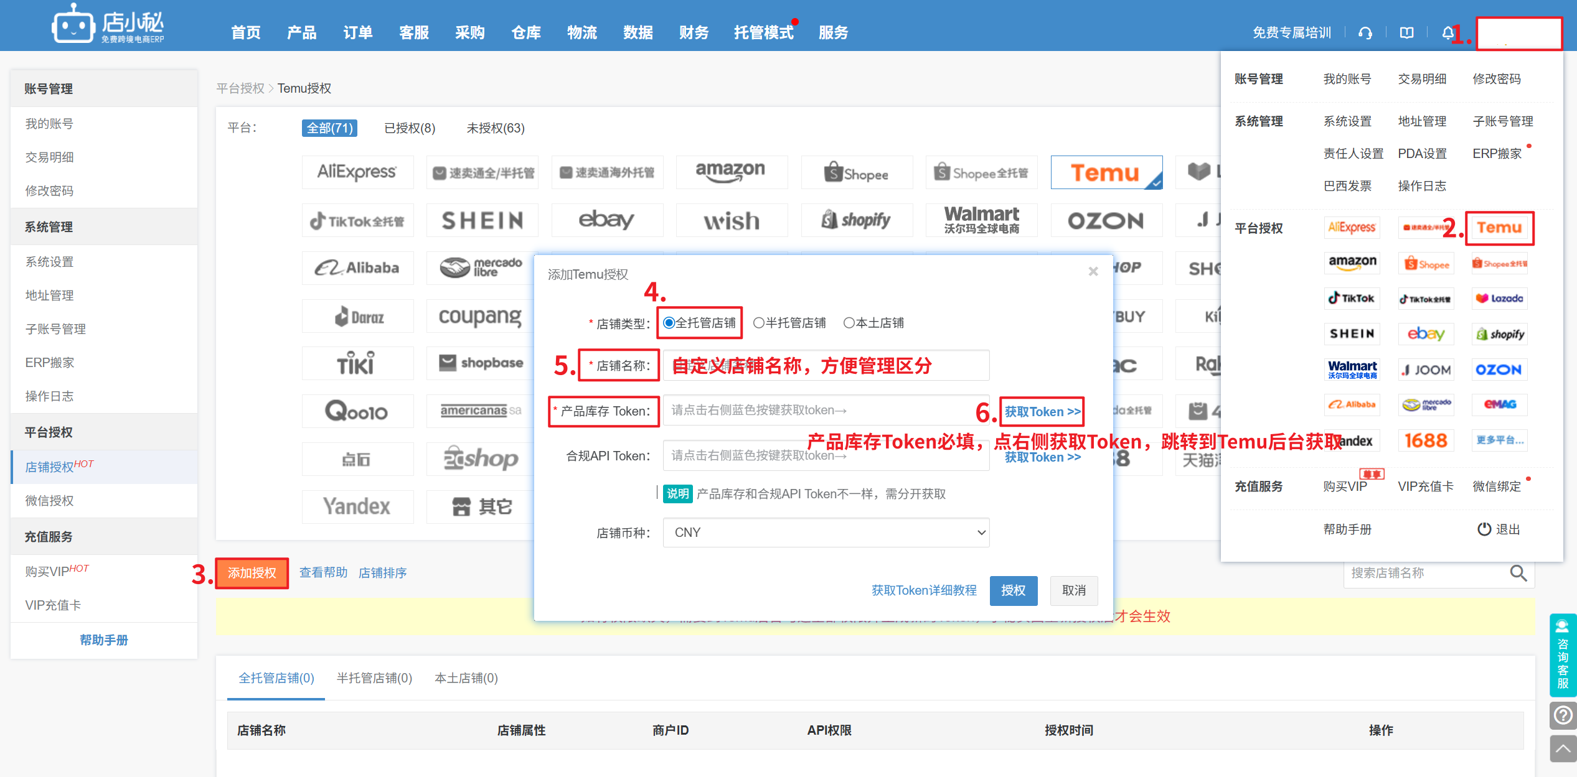Open the 店铺币种 CNY dropdown

tap(826, 533)
